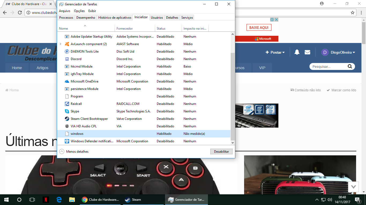Open the Exibir menu
Viewport: 366px width, 205px height.
coord(92,11)
